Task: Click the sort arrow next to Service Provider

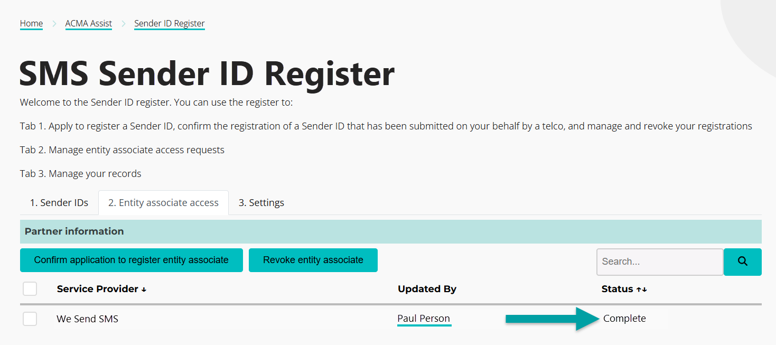Action: (x=144, y=289)
